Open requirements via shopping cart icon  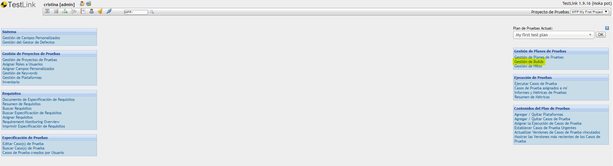(x=56, y=11)
